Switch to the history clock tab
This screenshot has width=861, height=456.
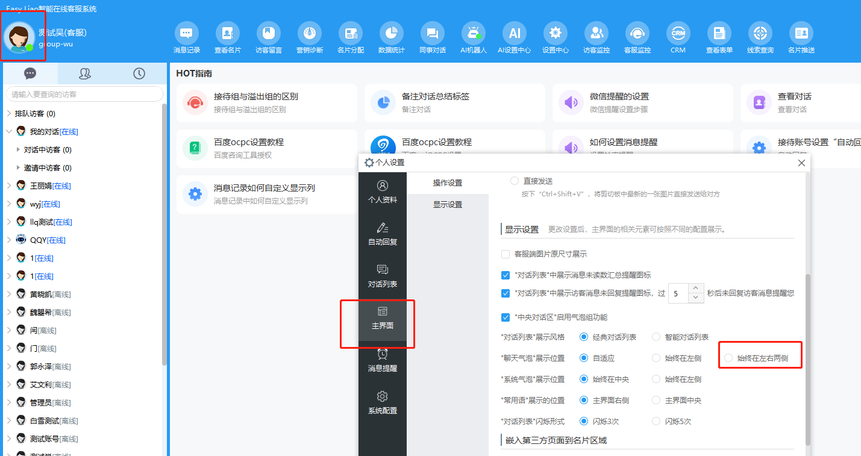[139, 73]
